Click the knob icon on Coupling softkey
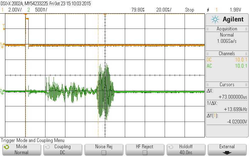The height and width of the screenshot is (156, 249). point(48,147)
